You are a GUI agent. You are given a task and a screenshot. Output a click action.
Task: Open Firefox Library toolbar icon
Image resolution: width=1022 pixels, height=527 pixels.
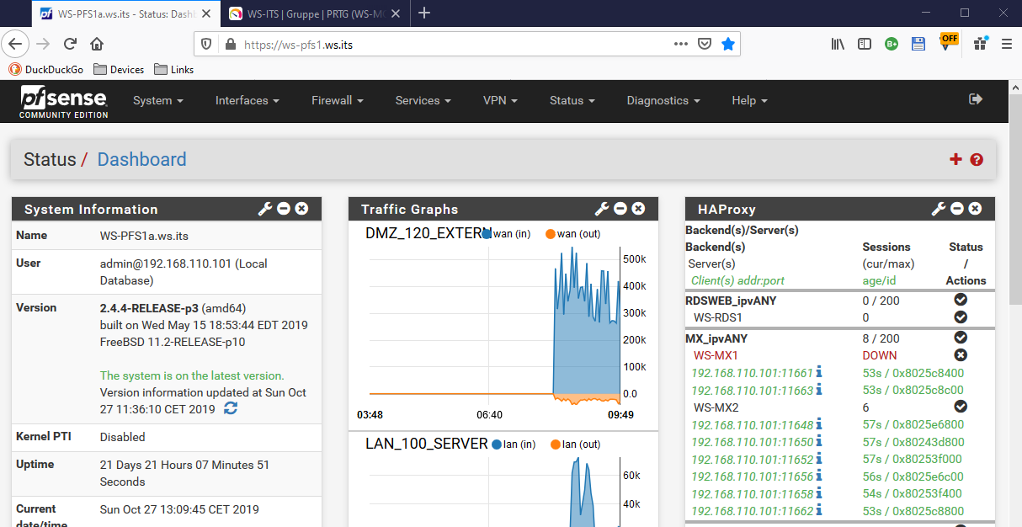838,44
